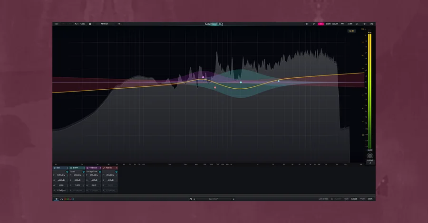This screenshot has height=223, width=428.
Task: Open the Minimum phase mode dropdown
Action: click(x=105, y=24)
